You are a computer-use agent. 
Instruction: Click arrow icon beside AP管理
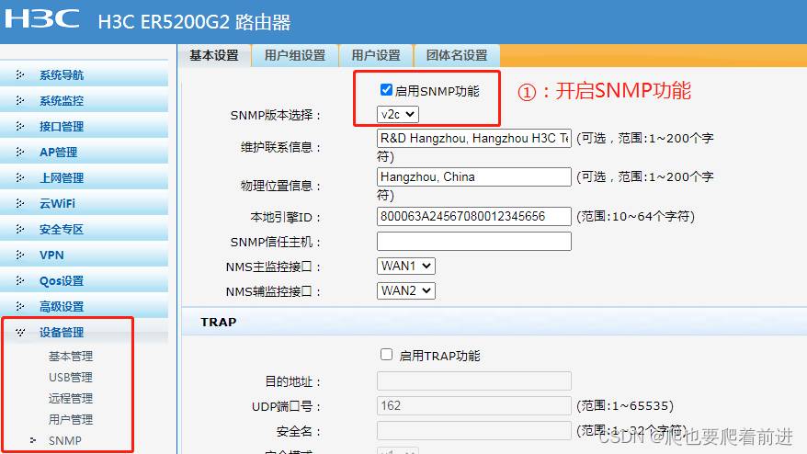click(20, 153)
